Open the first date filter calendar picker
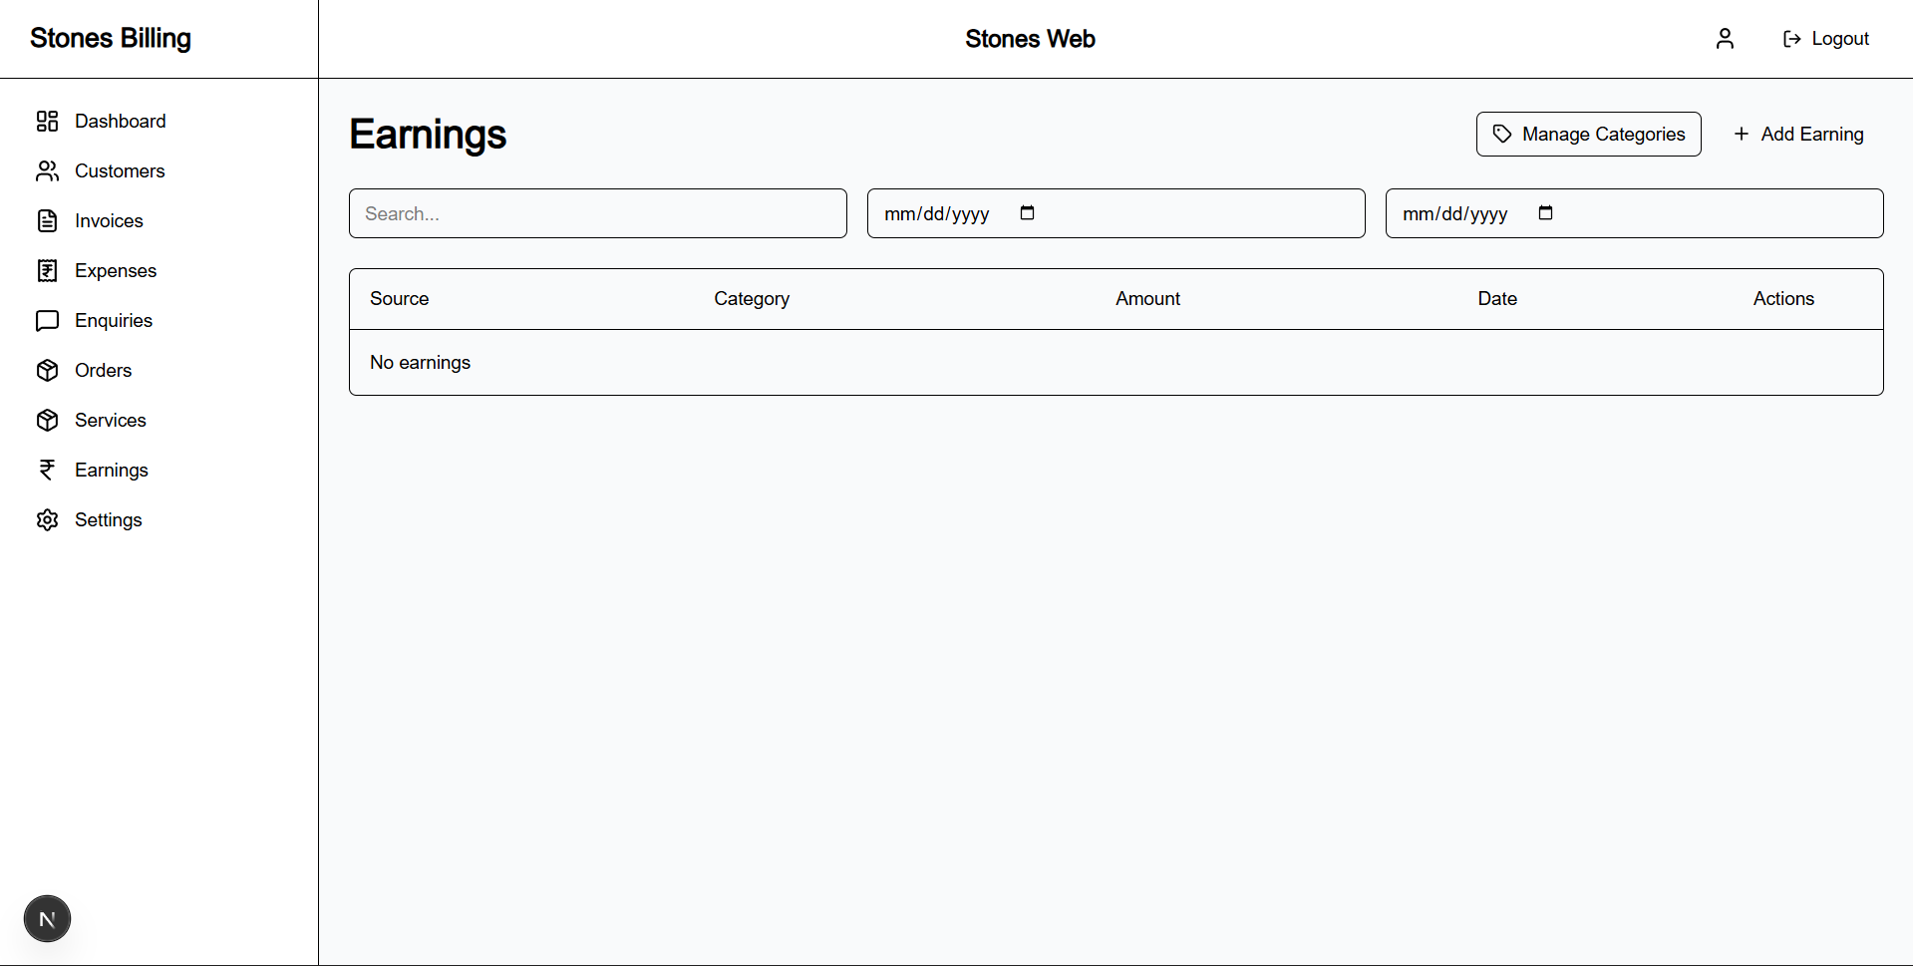1913x966 pixels. pos(1027,213)
